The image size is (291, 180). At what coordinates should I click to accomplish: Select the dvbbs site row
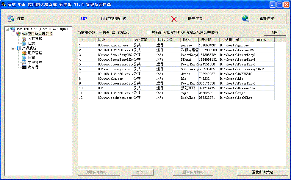[176, 74]
